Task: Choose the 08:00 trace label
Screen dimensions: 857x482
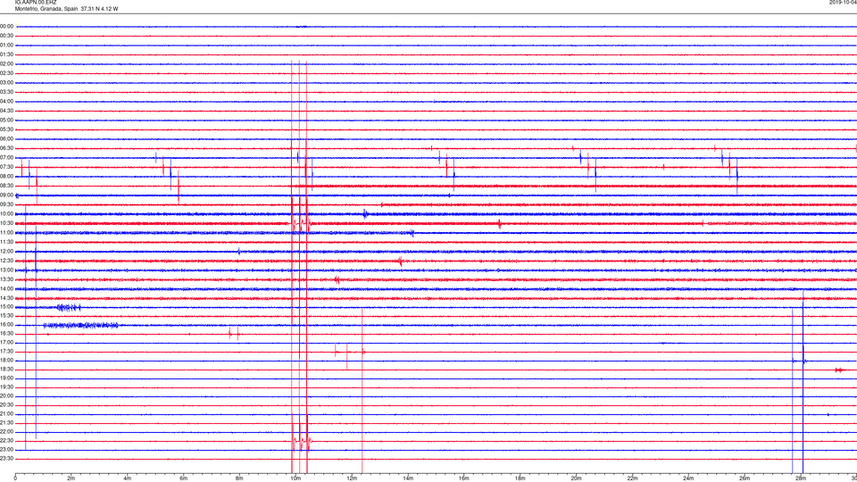Action: [6, 176]
